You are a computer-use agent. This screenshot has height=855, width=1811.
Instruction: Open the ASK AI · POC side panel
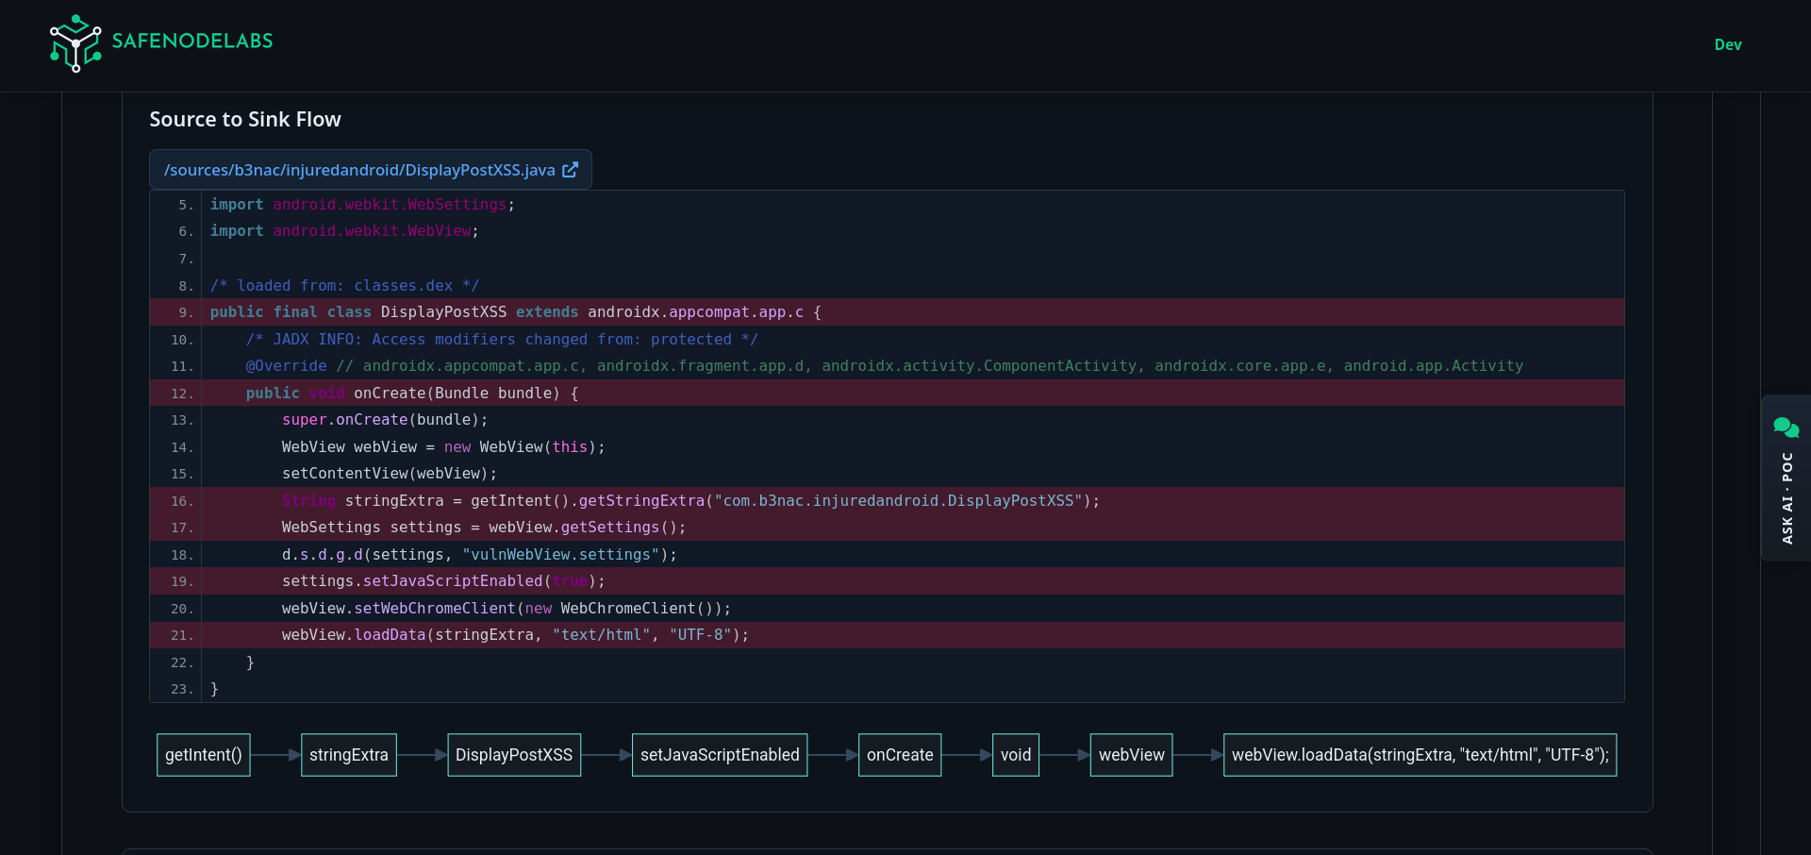click(1786, 478)
